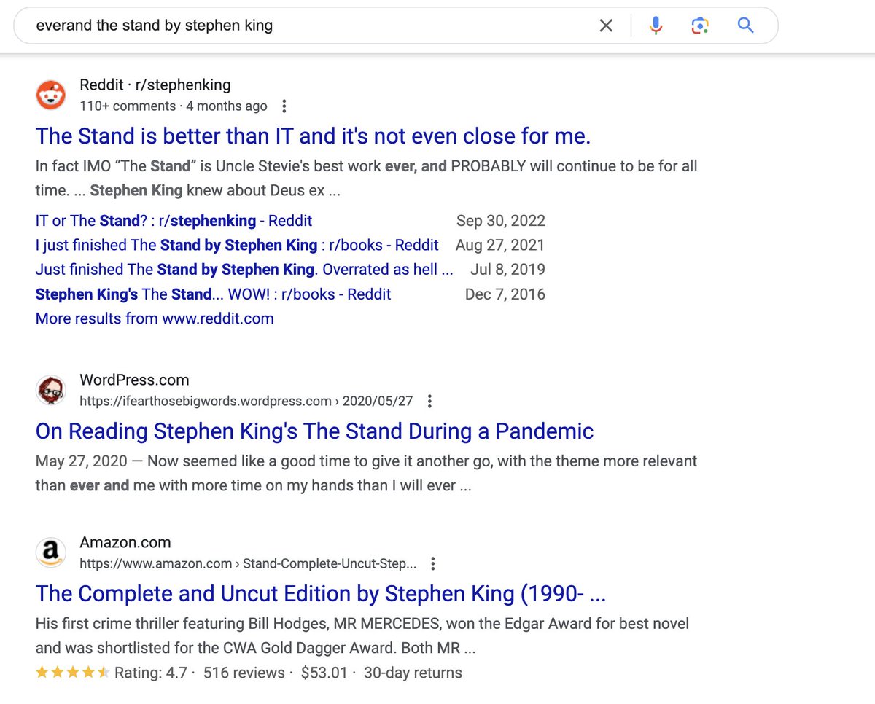Open the three-dot menu beside the WordPress URL
This screenshot has height=704, width=875.
[x=429, y=401]
